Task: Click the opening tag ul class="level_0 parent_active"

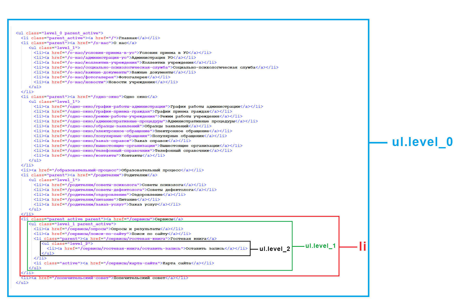Action: pyautogui.click(x=60, y=33)
